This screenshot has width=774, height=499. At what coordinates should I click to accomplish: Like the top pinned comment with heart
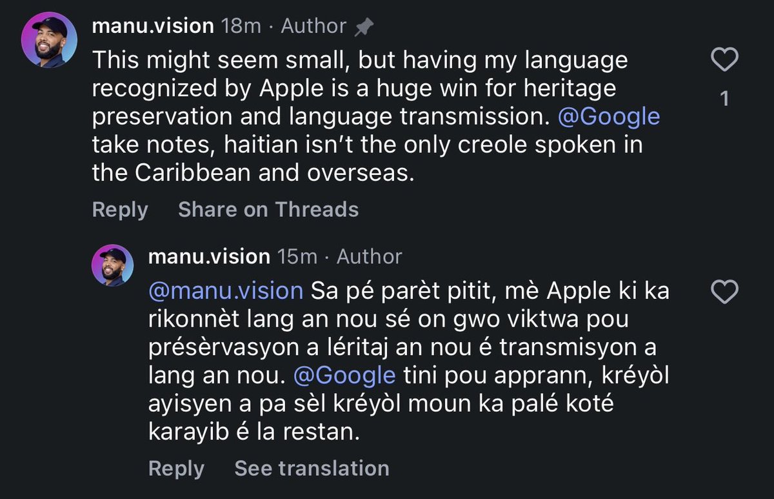pyautogui.click(x=724, y=61)
